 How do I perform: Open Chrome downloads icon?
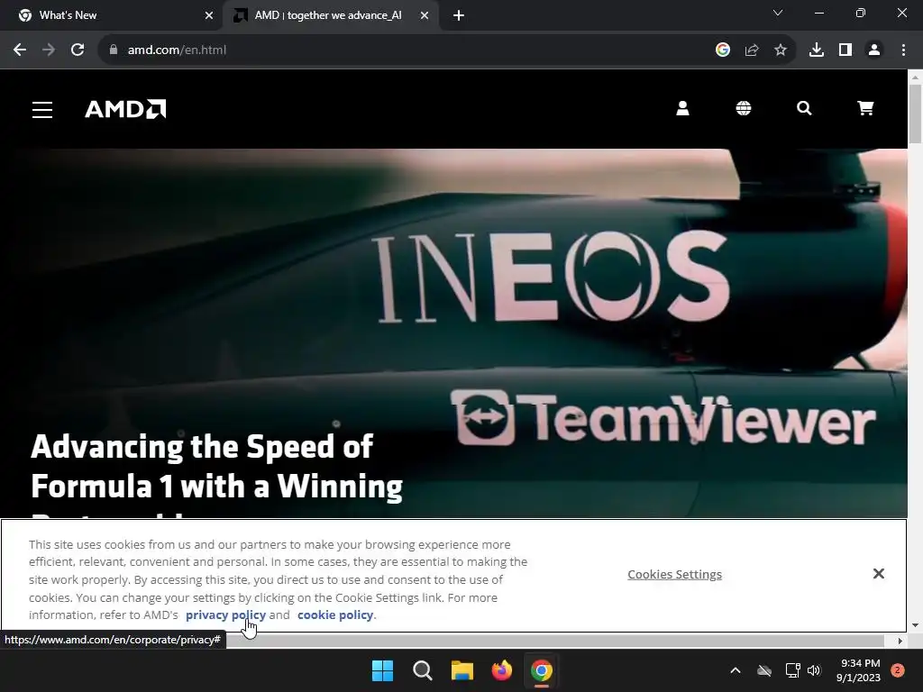(817, 50)
